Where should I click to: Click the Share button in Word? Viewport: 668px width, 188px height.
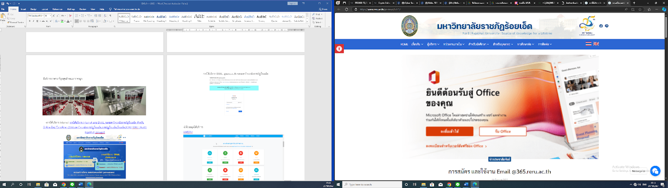coord(323,9)
